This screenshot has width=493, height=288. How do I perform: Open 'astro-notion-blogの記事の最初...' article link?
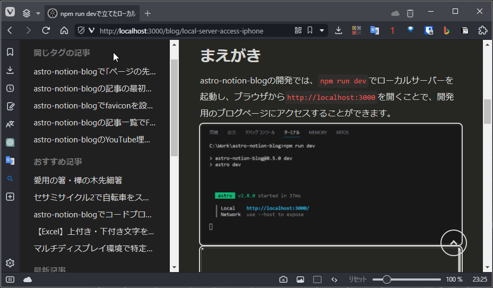pyautogui.click(x=92, y=88)
